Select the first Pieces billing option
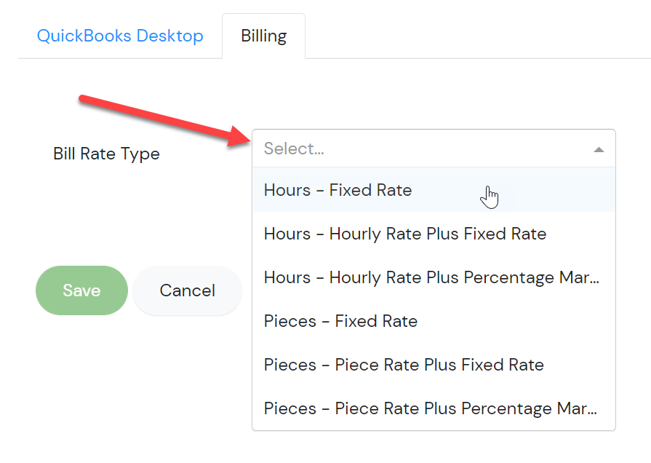This screenshot has width=651, height=463. click(434, 321)
